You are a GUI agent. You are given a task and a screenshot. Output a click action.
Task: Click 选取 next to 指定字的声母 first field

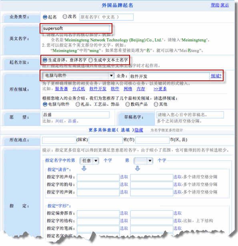124,177
